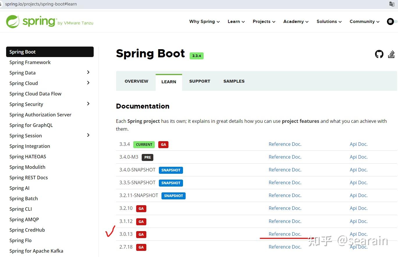Open the Stack Overflow icon for Spring Boot
This screenshot has width=398, height=257.
[x=391, y=54]
